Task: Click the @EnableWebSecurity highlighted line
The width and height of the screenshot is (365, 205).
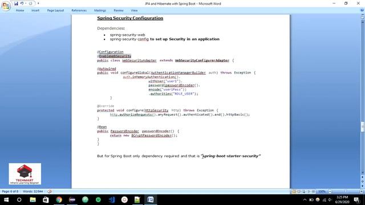Action: 114,56
